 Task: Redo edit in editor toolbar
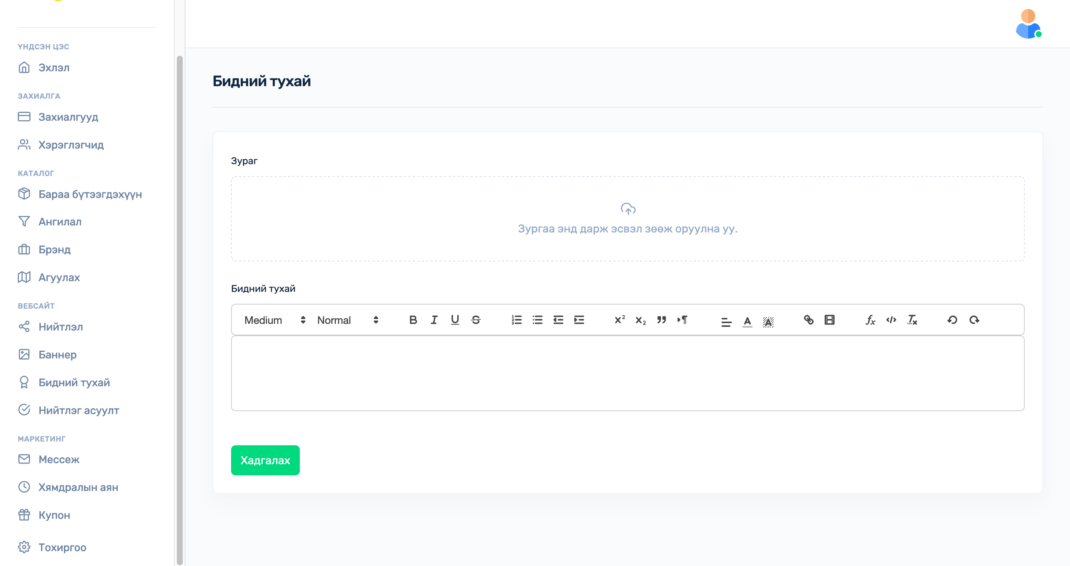coord(974,320)
